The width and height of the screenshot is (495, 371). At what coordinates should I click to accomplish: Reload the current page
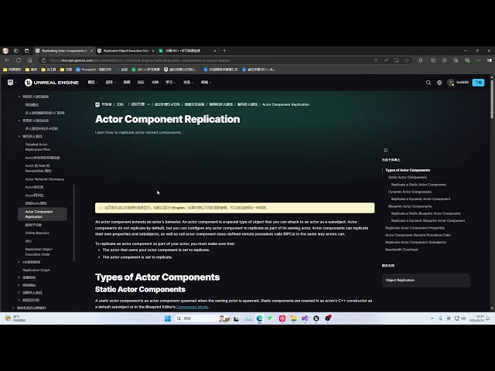click(19, 60)
